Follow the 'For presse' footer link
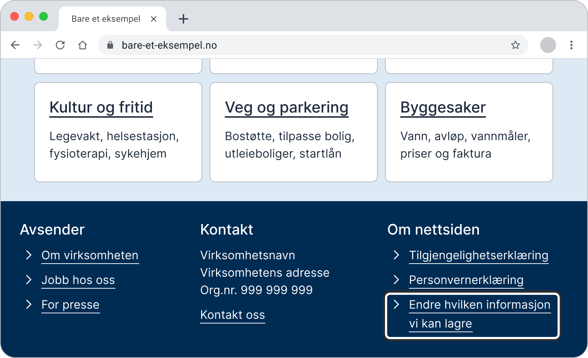The height and width of the screenshot is (358, 588). [x=70, y=305]
